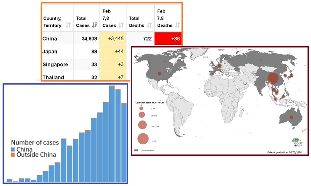Click the Thailand country cell
The width and height of the screenshot is (311, 186).
(56, 77)
